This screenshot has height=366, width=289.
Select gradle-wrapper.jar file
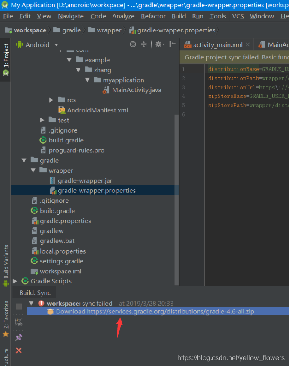81,181
